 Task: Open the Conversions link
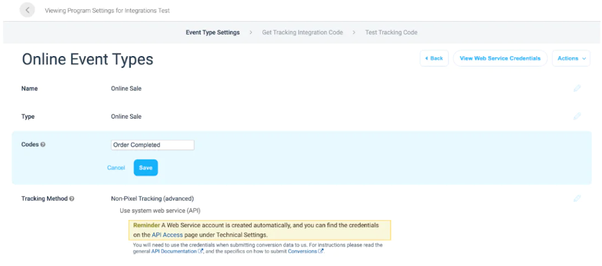(x=302, y=251)
